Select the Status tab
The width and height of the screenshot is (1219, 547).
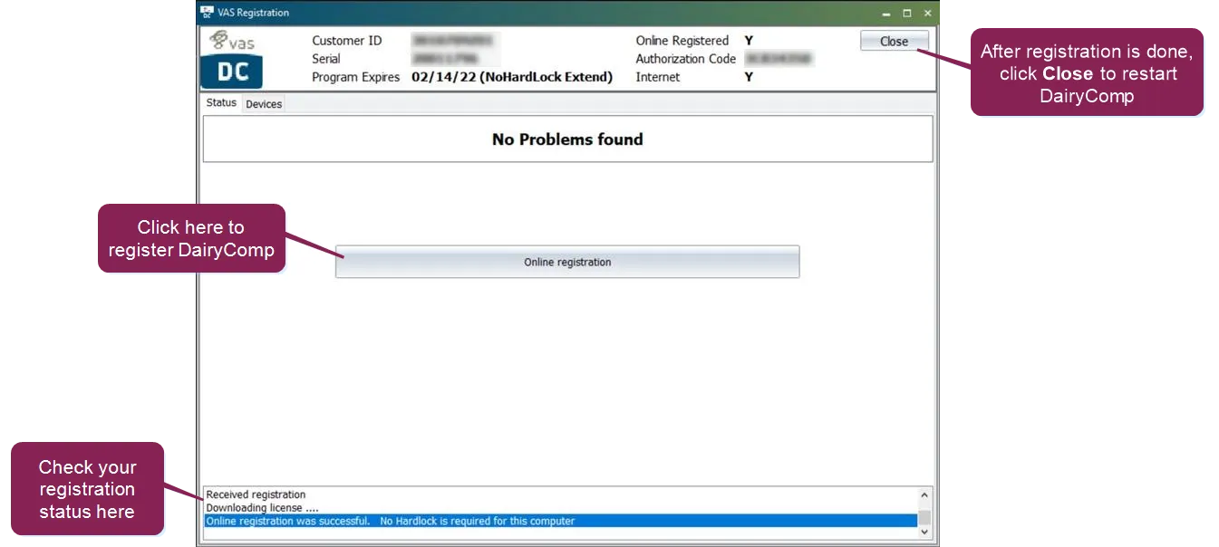pyautogui.click(x=221, y=103)
